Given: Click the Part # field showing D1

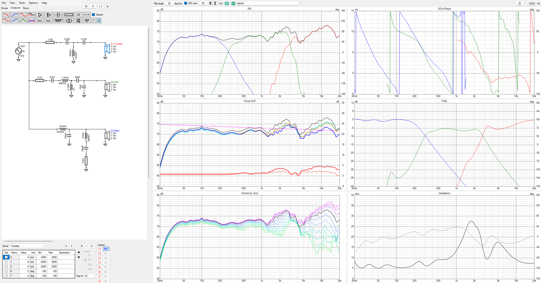Looking at the screenshot, I should pos(89,276).
